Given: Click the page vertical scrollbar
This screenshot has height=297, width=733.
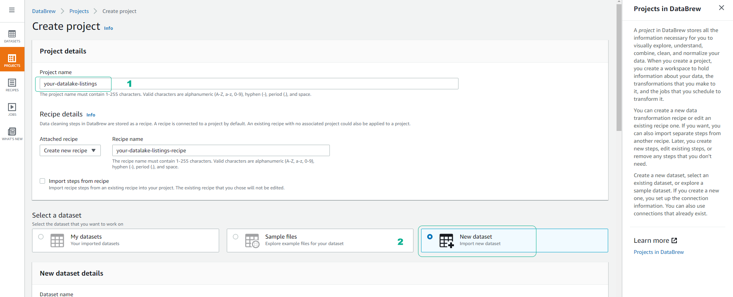Looking at the screenshot, I should [x=619, y=68].
